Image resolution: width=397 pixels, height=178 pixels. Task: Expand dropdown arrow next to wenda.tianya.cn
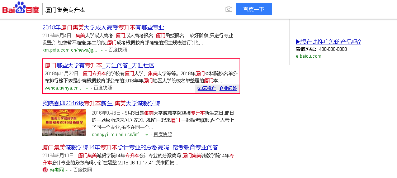pyautogui.click(x=87, y=88)
